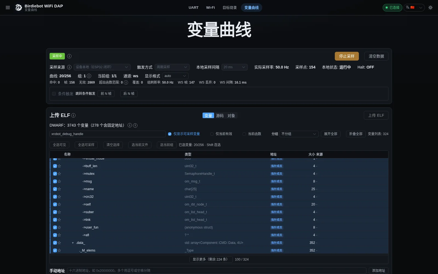Click info icon next to 上传 ELF heading
Image resolution: width=438 pixels, height=274 pixels.
(x=73, y=115)
